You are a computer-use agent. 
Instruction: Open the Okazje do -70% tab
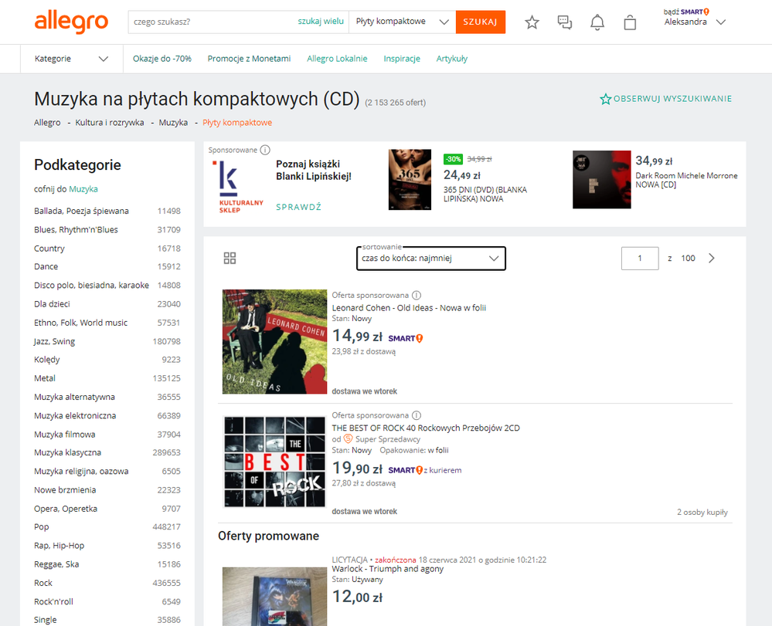click(x=162, y=59)
